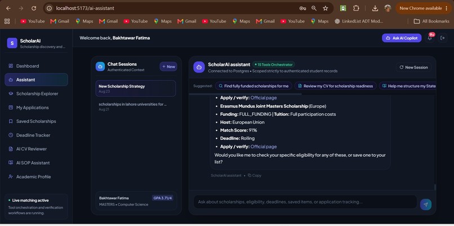
Task: Click the site info icon in address bar
Action: click(x=49, y=8)
